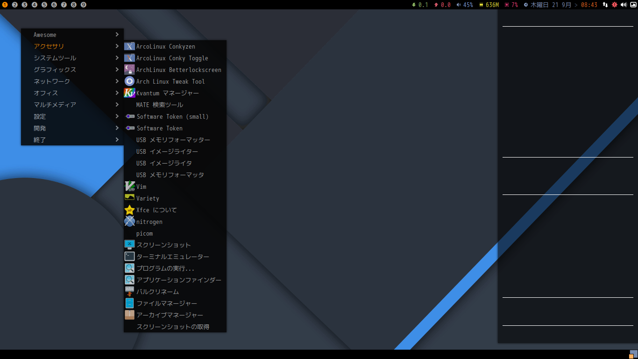Click the clock icon before 木曜日
This screenshot has height=359, width=638.
pyautogui.click(x=526, y=5)
